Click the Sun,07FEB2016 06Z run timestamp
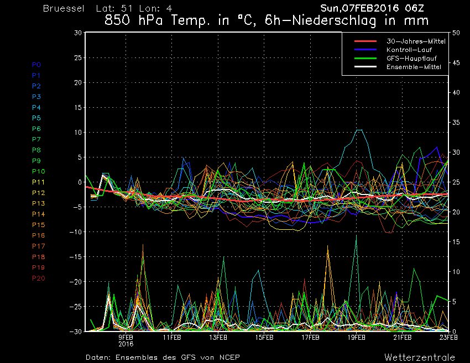This screenshot has width=470, height=363. coord(372,8)
